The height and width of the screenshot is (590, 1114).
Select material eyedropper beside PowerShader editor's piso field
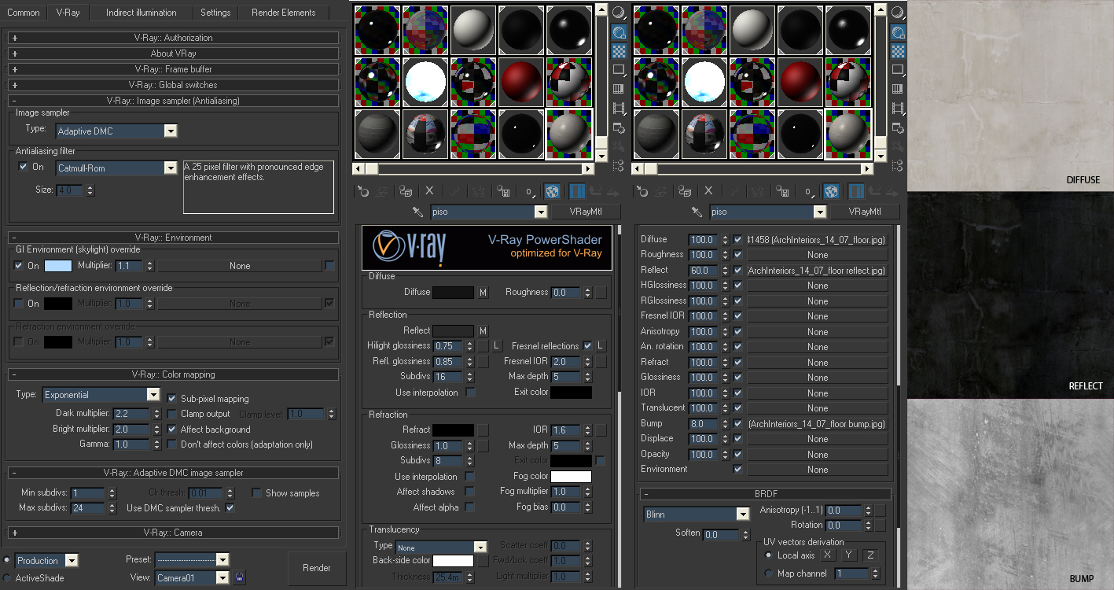[418, 212]
